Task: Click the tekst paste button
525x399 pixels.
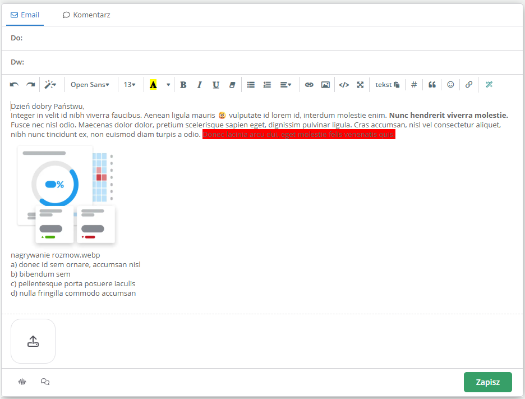Action: click(x=388, y=85)
